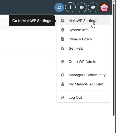Click the chat bubble community icon
Viewport: 116px width, 133px height.
63,75
